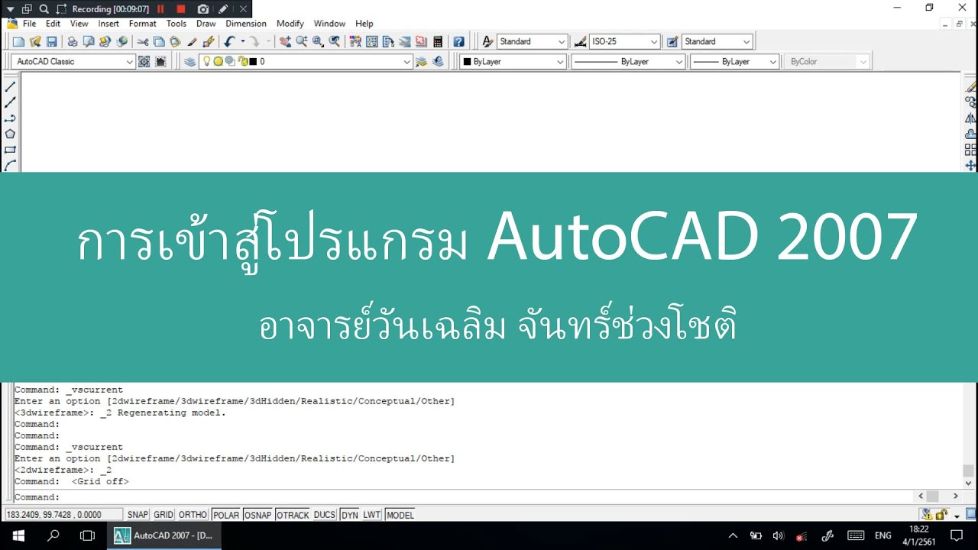
Task: Select the Line draw tool
Action: [x=11, y=87]
